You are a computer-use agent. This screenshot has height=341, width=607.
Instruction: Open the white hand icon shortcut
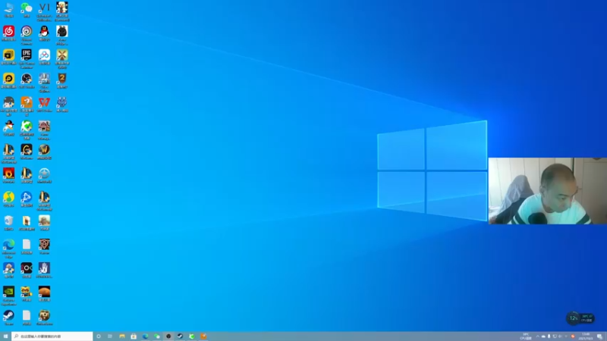coord(44,270)
